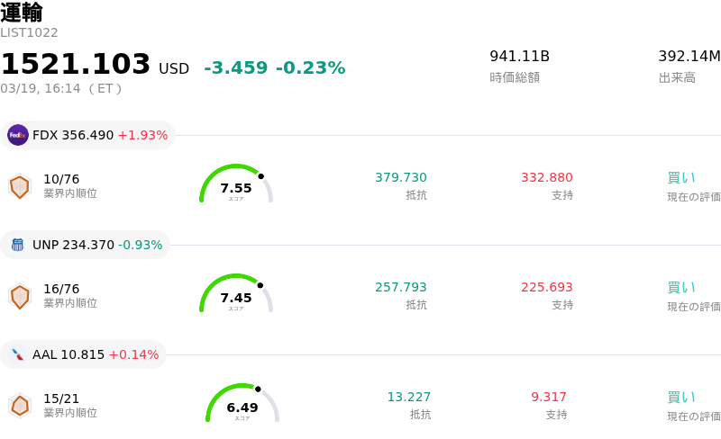Click FDX resistance value 379.730
Image resolution: width=721 pixels, height=439 pixels.
click(401, 177)
